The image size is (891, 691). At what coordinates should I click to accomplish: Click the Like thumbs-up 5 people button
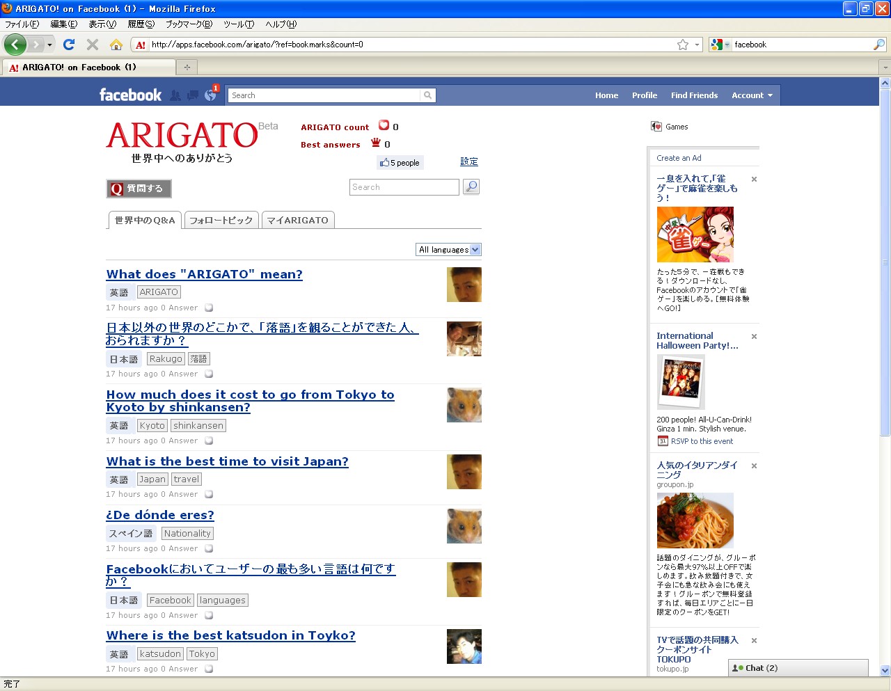pyautogui.click(x=400, y=163)
